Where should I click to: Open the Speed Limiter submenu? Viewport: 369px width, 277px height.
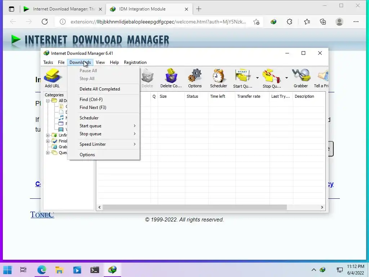tap(103, 144)
